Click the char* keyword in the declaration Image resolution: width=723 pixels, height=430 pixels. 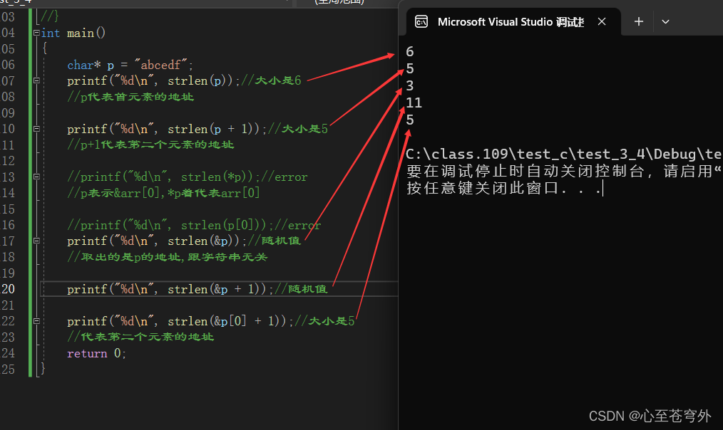tap(85, 65)
